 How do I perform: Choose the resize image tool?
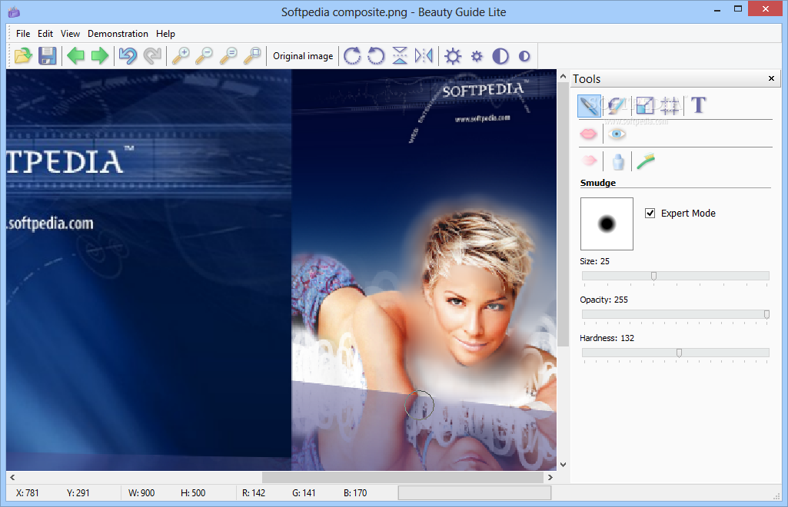(645, 105)
